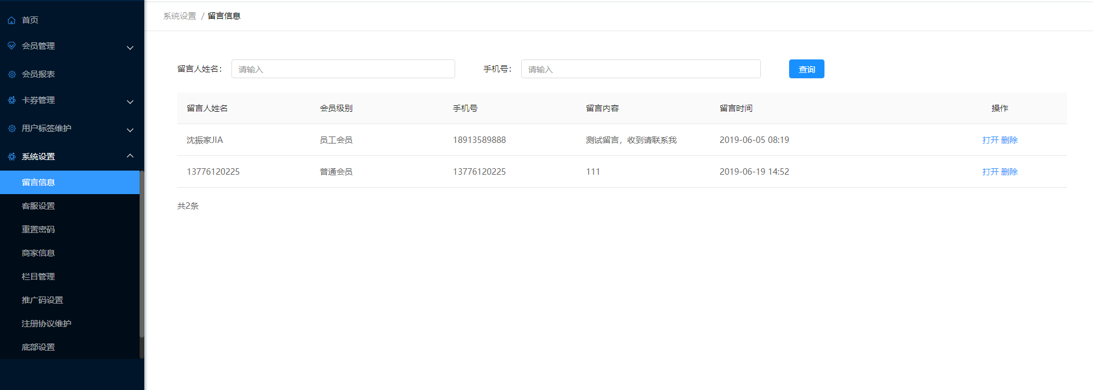Click the 手机号 column header
Viewport: 1093px width, 390px height.
click(x=465, y=108)
